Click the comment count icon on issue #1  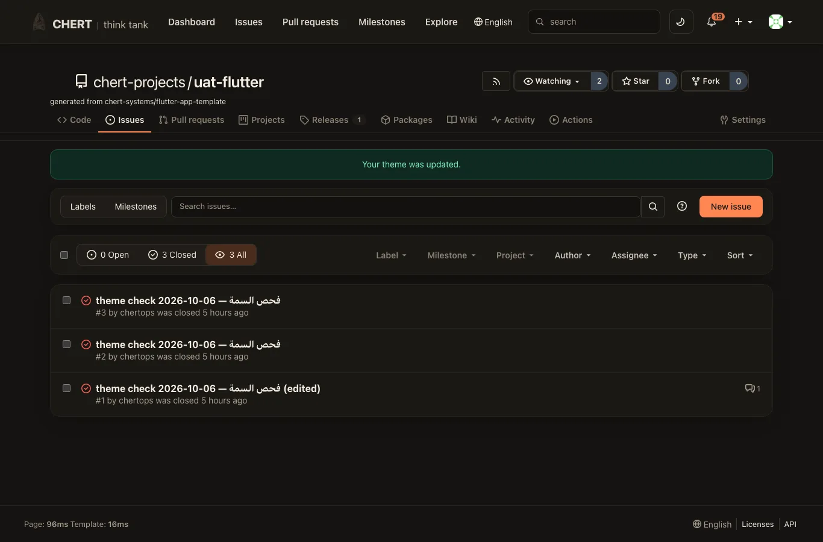[x=753, y=388]
